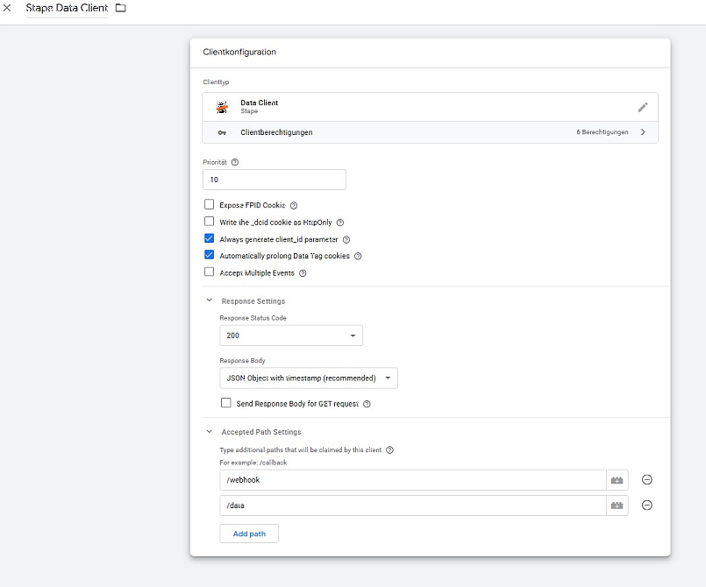Collapse the Response Settings section
The height and width of the screenshot is (587, 706).
pyautogui.click(x=209, y=301)
